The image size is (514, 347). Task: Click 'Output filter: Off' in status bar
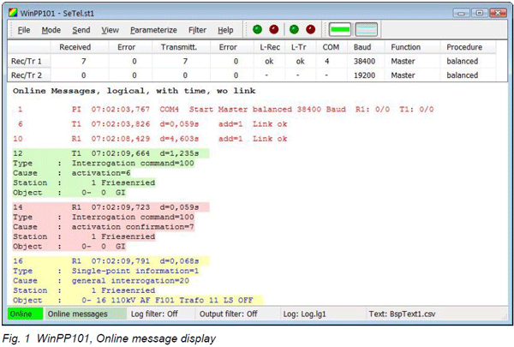pyautogui.click(x=228, y=314)
